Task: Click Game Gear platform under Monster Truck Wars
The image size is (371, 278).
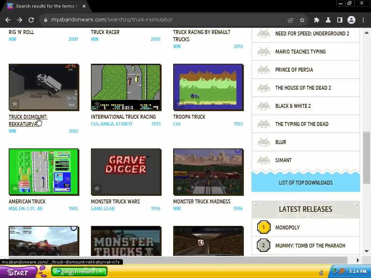Action: 103,208
